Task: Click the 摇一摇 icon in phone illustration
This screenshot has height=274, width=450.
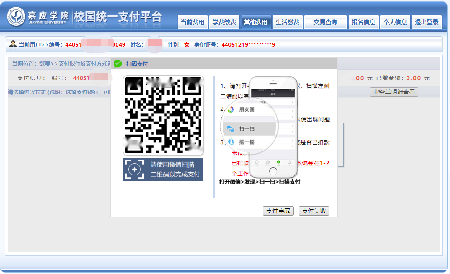Action: (231, 142)
